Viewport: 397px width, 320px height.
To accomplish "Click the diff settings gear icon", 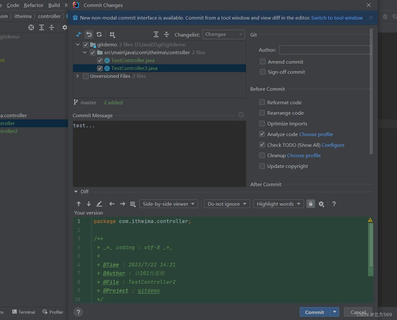I will coord(321,204).
